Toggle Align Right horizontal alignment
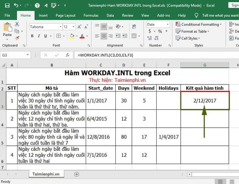Viewport: 239px width, 184px height. [x=110, y=36]
